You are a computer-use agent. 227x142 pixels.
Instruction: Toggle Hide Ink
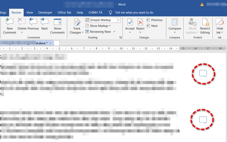220,26
